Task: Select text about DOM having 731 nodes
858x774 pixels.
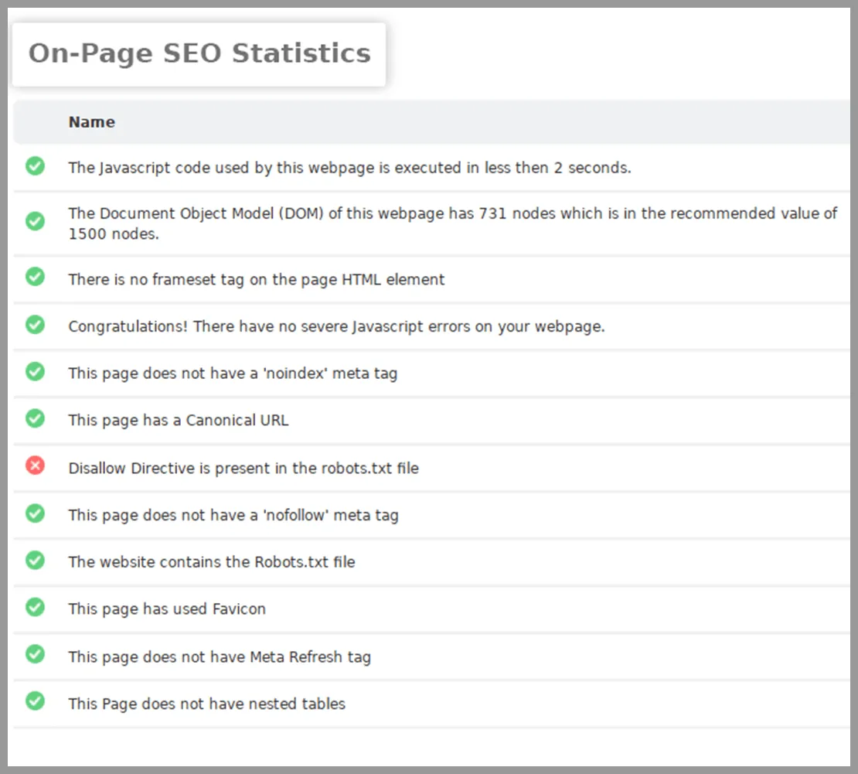Action: [x=452, y=223]
